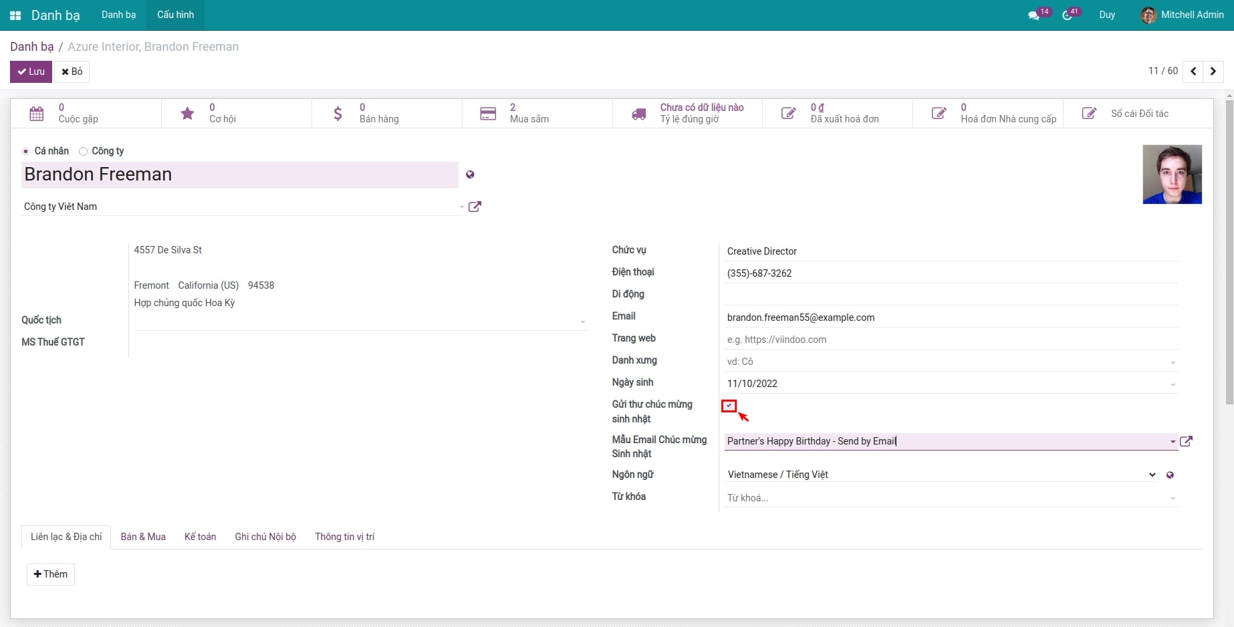Toggle the Gửi thư chúc mừng sinh nhật checkbox

click(x=729, y=406)
